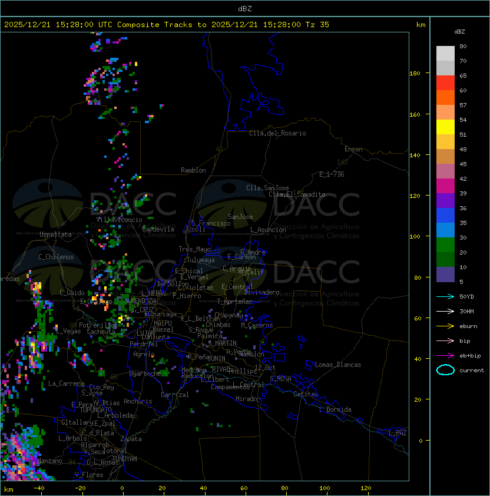Click the 'Zapata' place label

[131, 439]
